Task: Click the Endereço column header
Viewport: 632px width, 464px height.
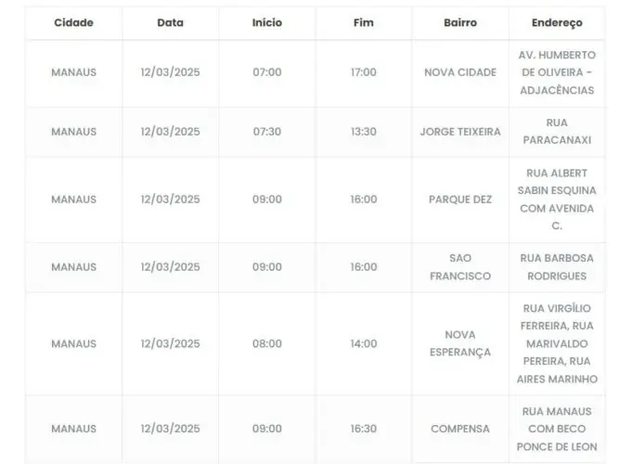Action: click(x=557, y=22)
